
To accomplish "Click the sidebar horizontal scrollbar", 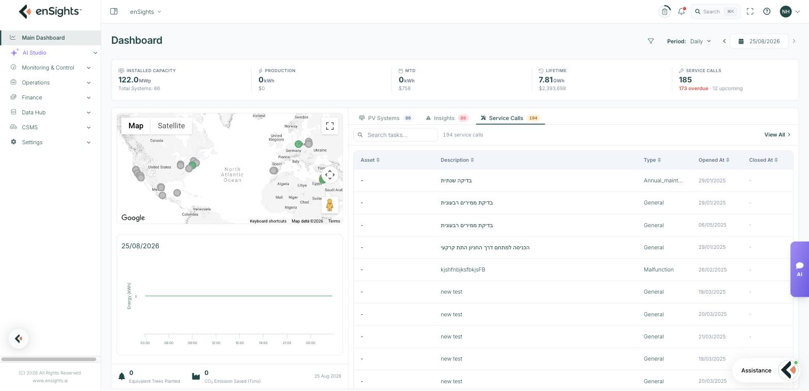I will [48, 359].
